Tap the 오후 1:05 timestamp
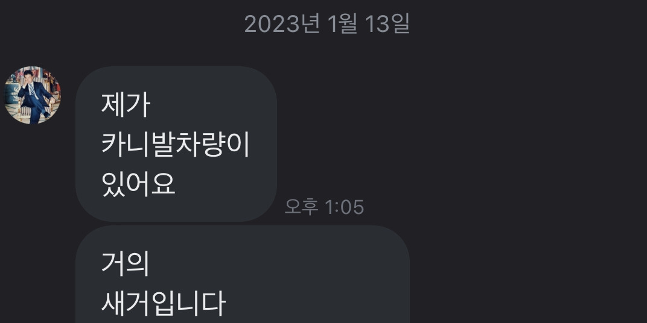647x323 pixels. pyautogui.click(x=324, y=207)
